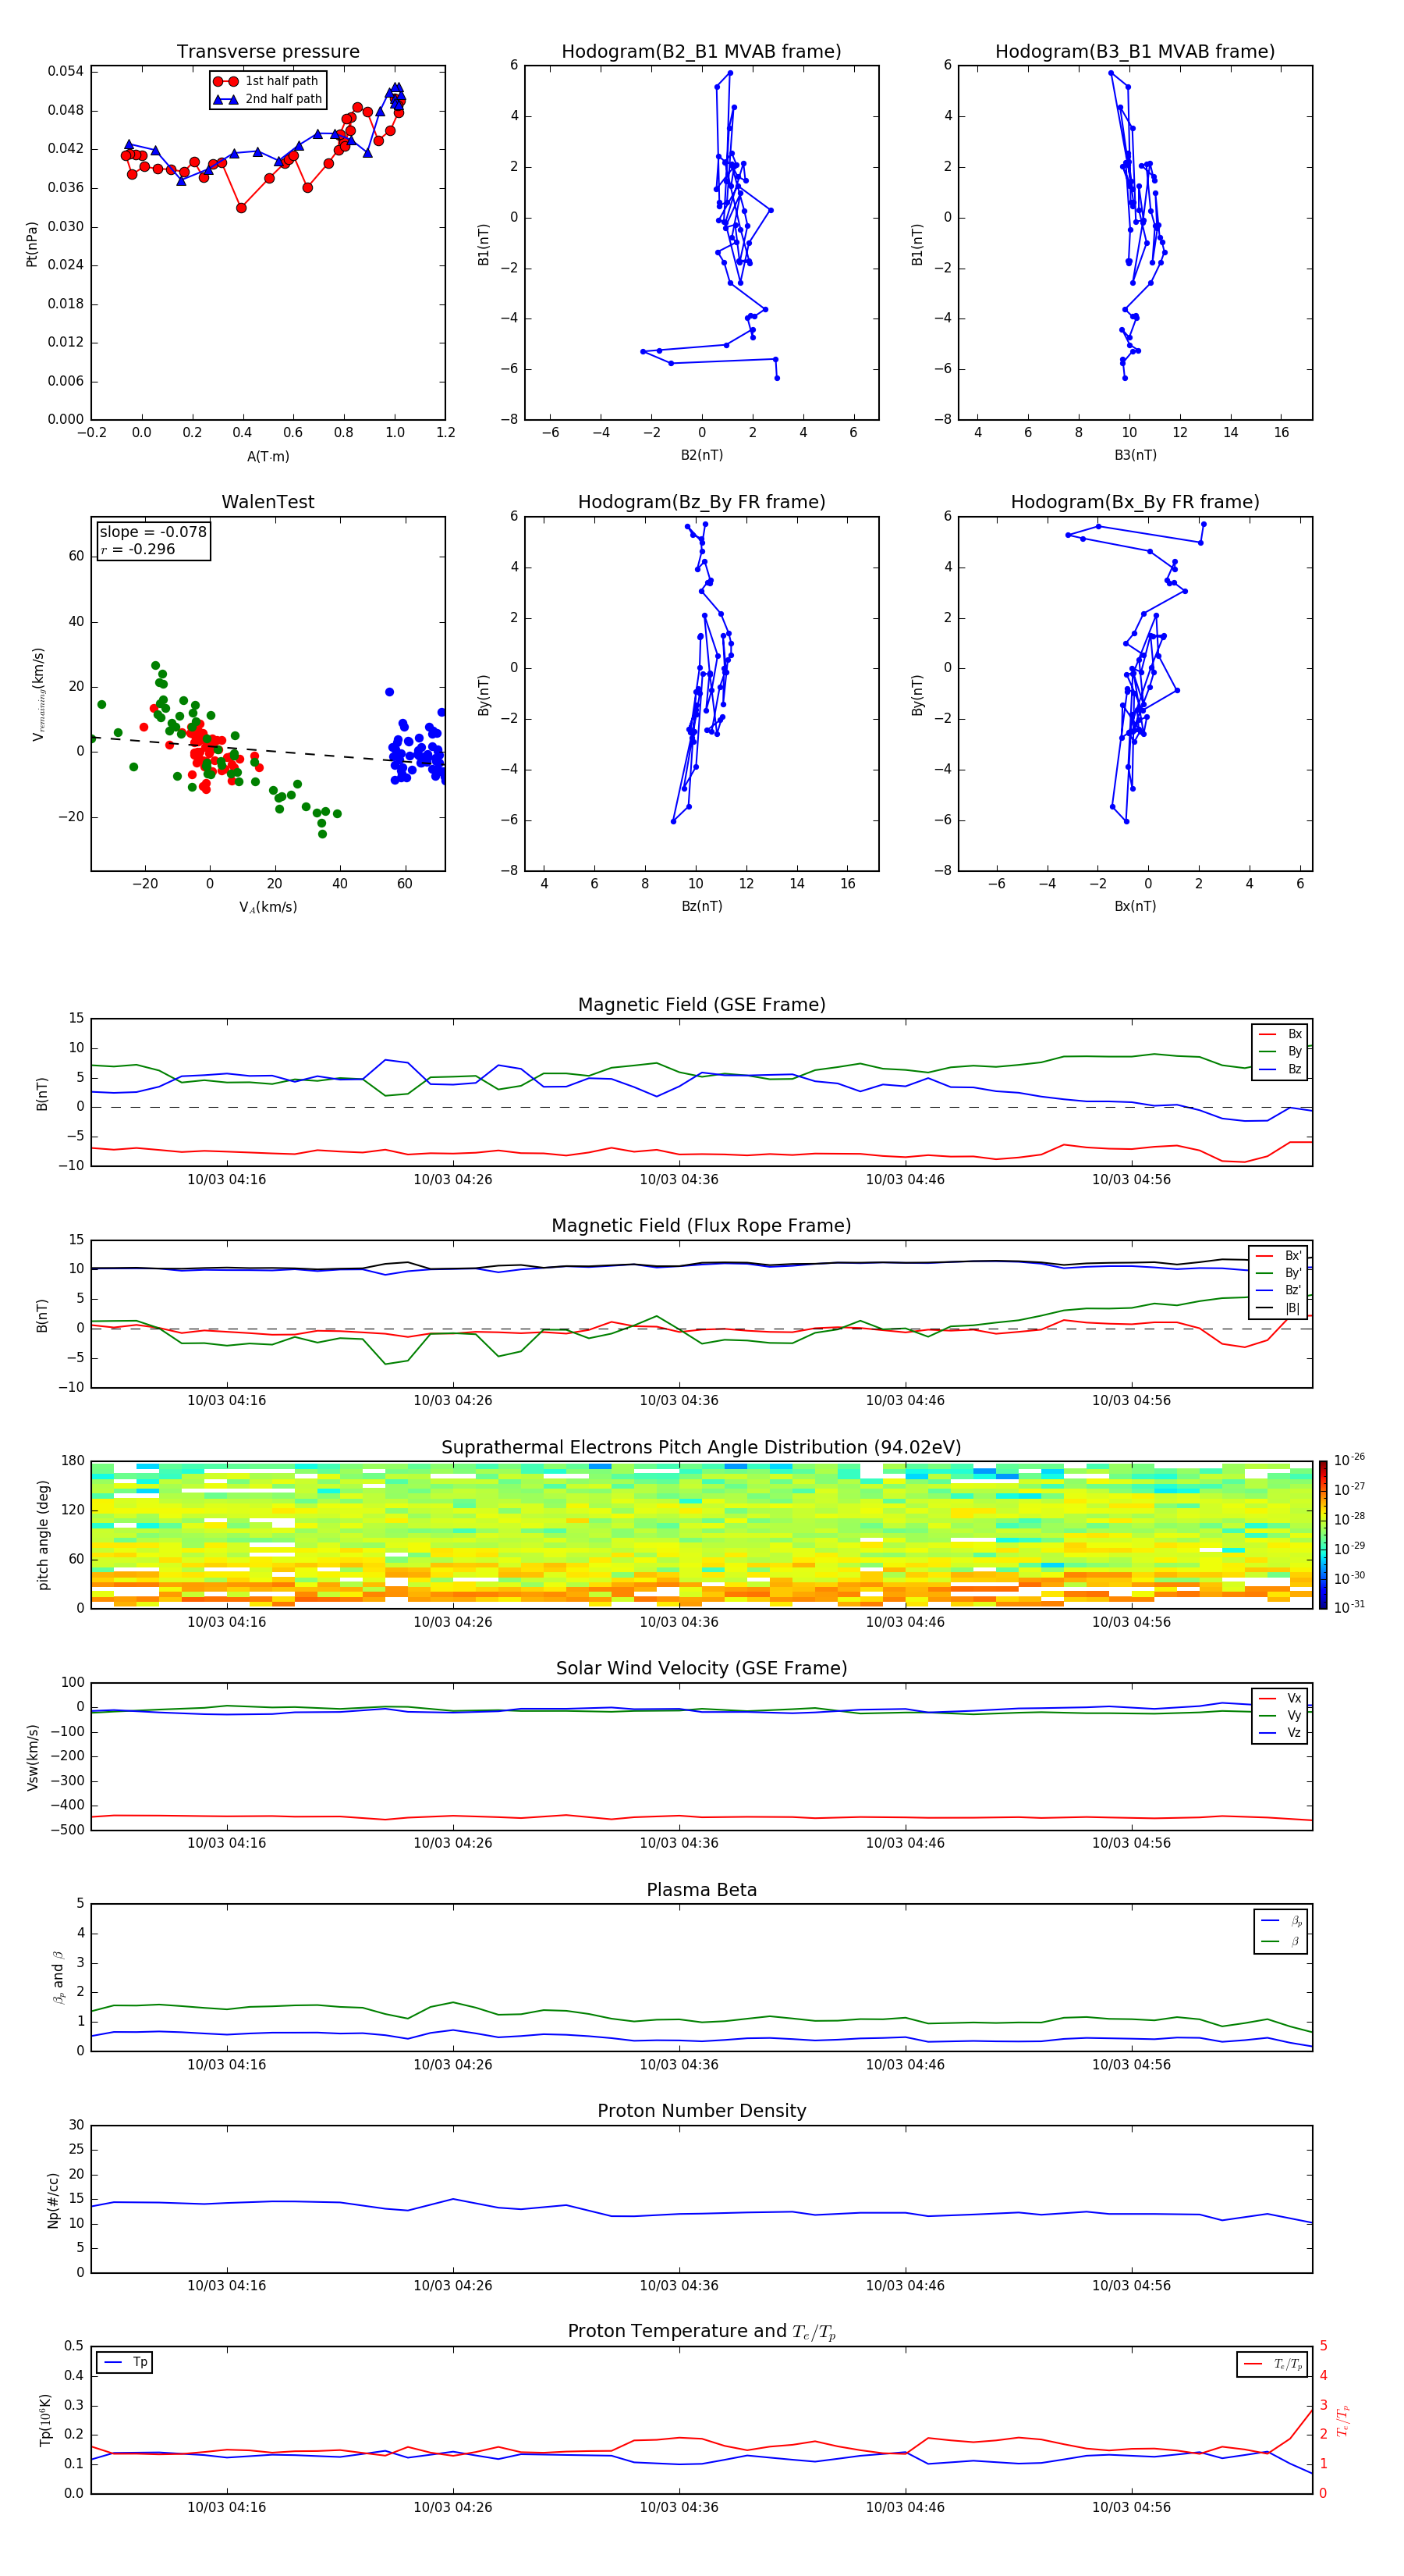Click the "r = -0.296" annotation
This screenshot has width=1404, height=2576.
pos(138,549)
